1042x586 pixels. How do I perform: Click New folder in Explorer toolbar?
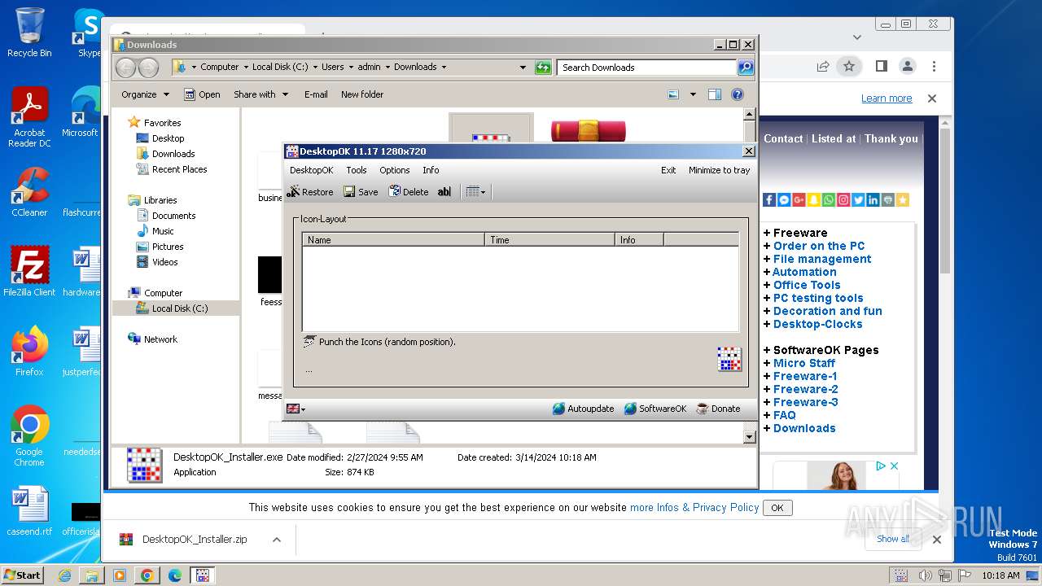click(x=362, y=94)
